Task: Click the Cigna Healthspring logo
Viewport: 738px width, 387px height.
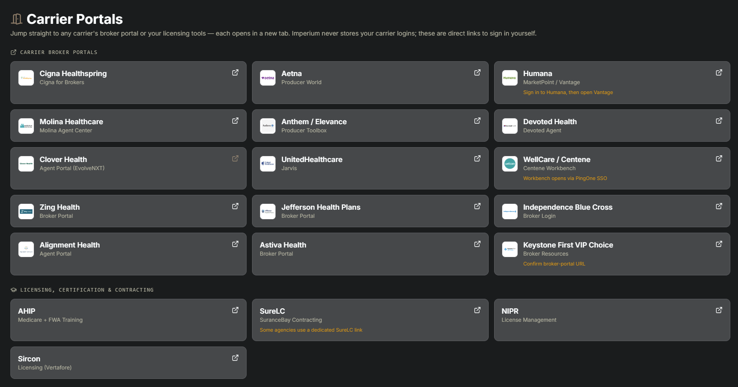Action: (x=26, y=78)
